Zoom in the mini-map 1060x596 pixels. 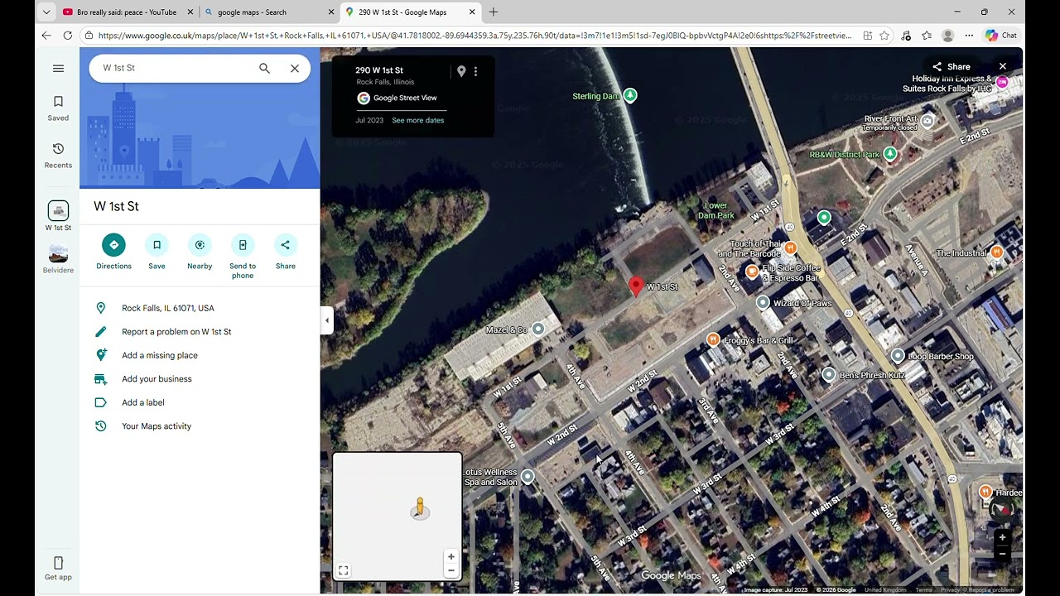pyautogui.click(x=451, y=557)
